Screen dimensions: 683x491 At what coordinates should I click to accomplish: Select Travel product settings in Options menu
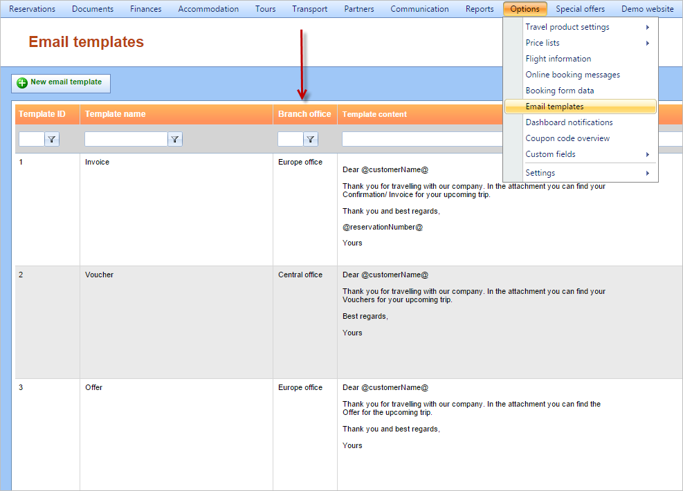pyautogui.click(x=581, y=27)
